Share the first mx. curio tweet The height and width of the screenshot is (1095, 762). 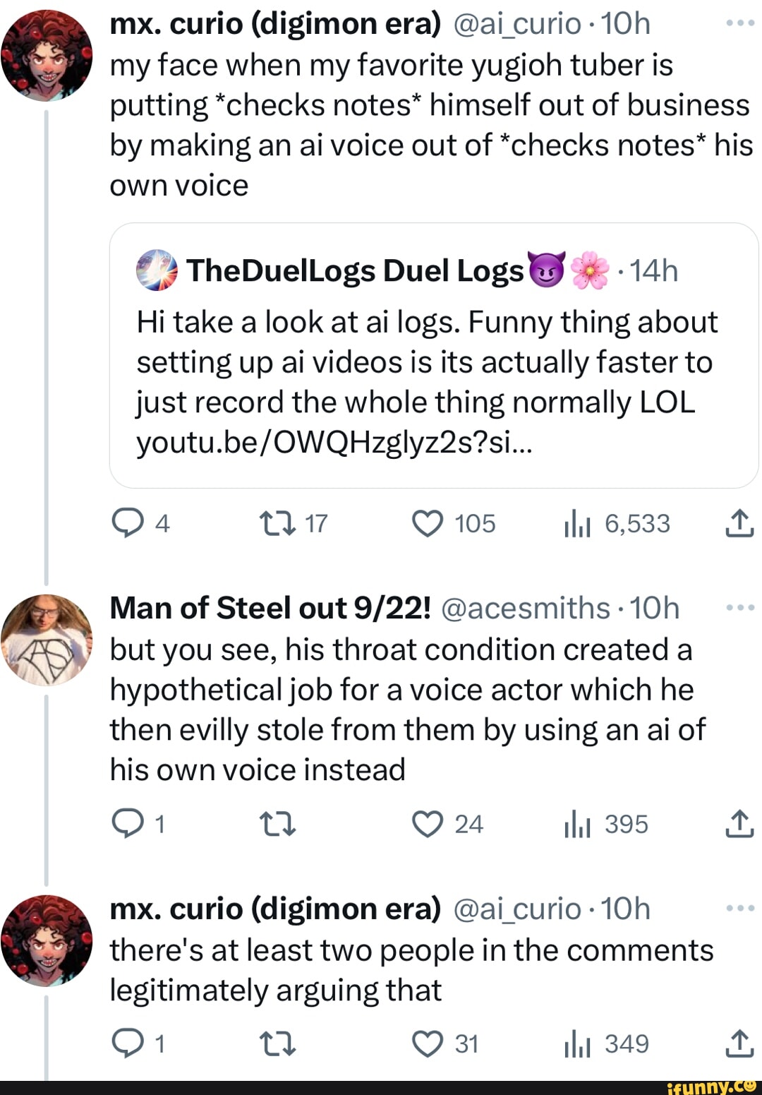(x=739, y=524)
